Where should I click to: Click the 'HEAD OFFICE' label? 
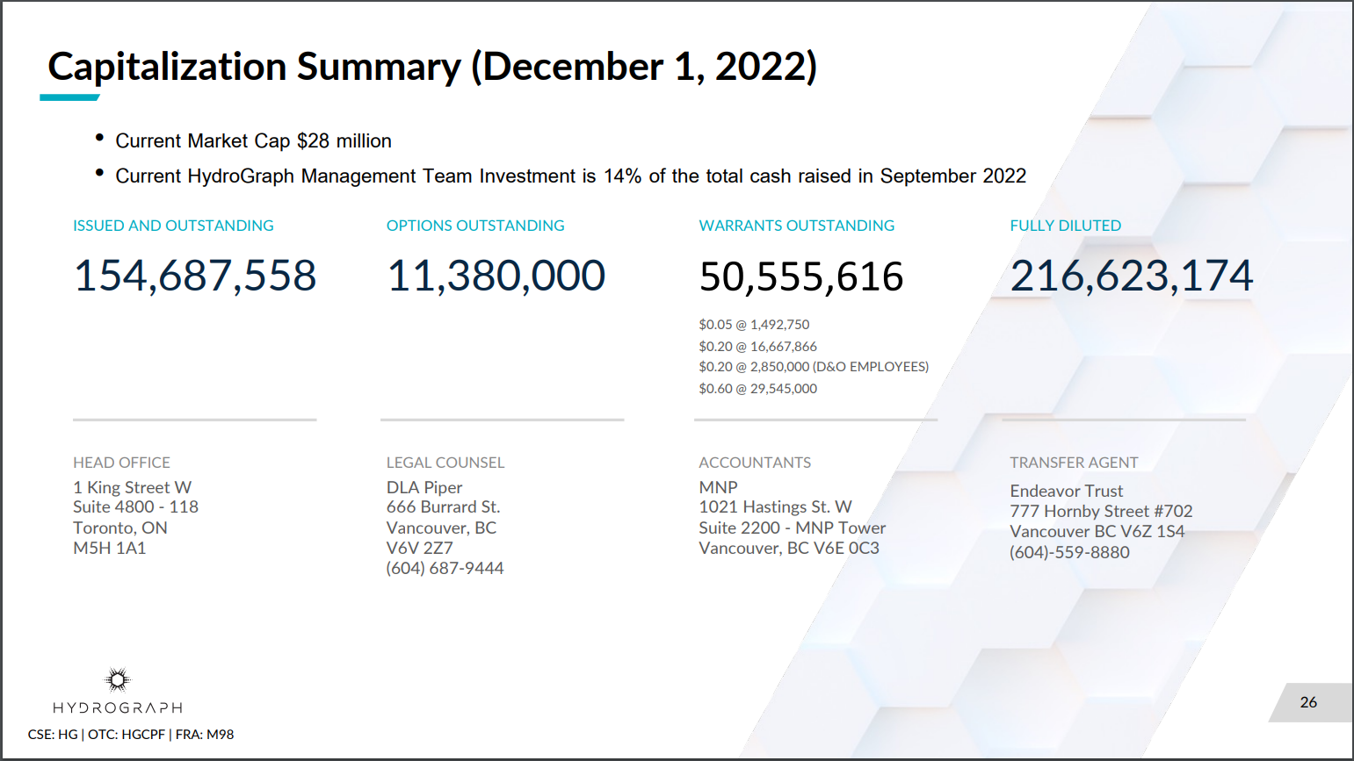click(121, 463)
